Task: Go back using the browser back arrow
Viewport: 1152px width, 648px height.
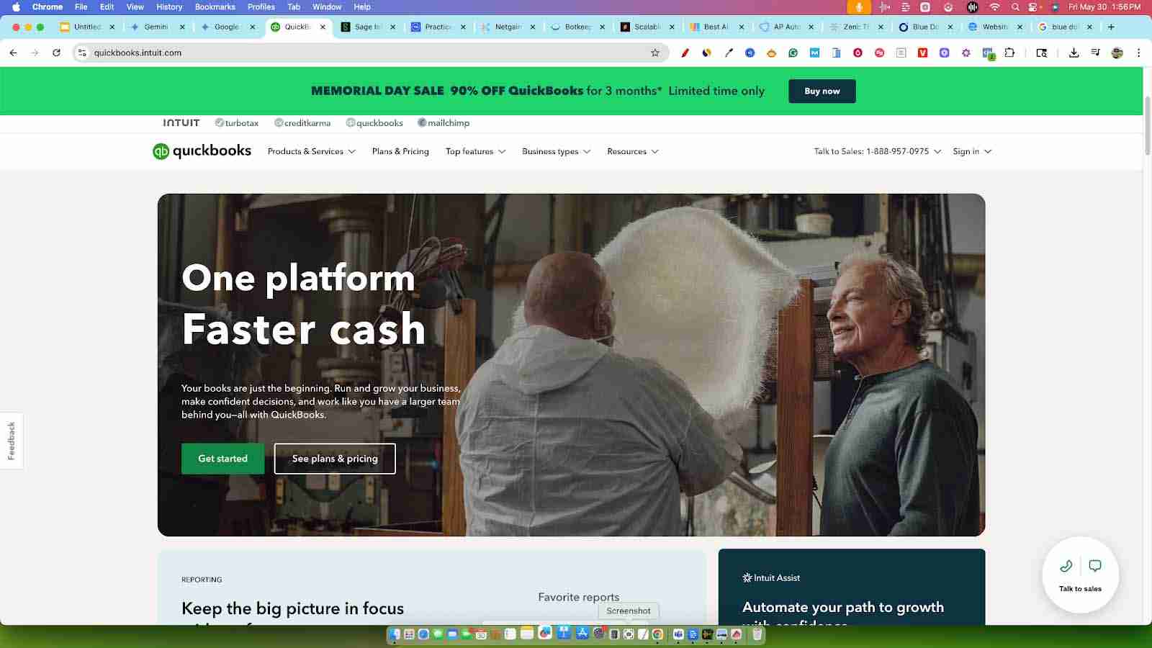Action: point(13,53)
